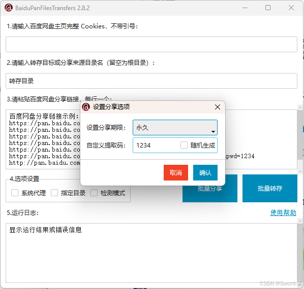The image size is (304, 289).
Task: Toggle the 检测模式 checkbox
Action: 94,193
